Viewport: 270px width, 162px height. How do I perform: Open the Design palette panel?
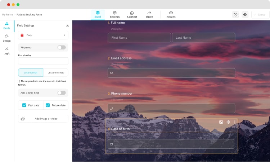[7, 38]
